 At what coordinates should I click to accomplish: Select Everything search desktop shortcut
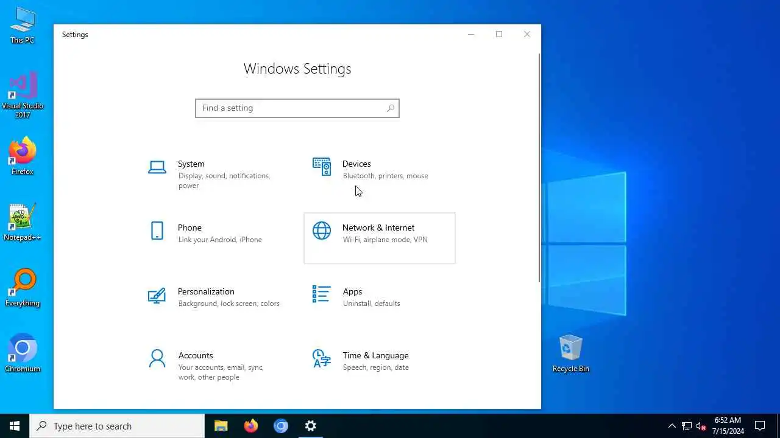point(23,288)
